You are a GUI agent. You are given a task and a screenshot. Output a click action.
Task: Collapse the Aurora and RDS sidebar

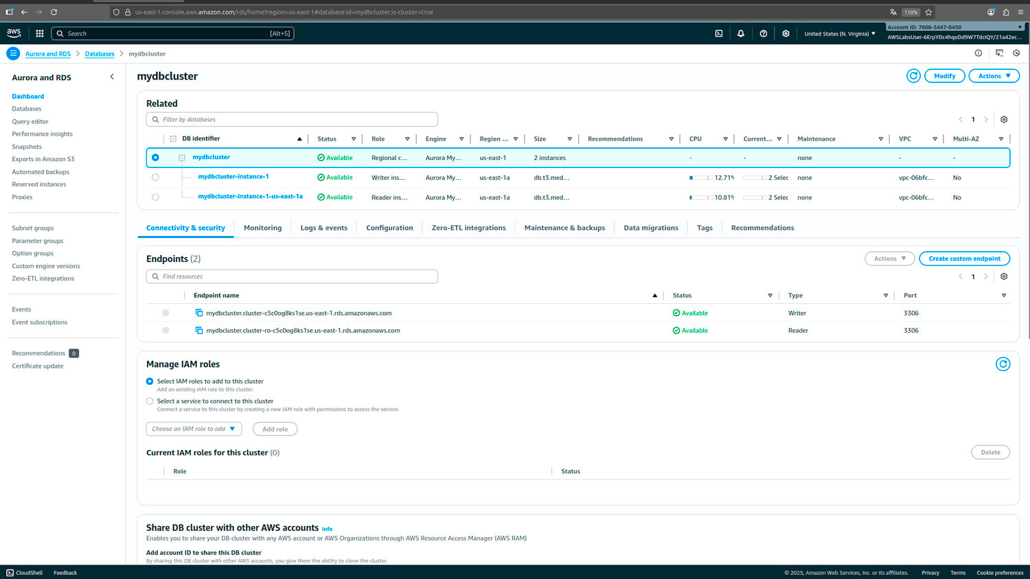coord(112,77)
